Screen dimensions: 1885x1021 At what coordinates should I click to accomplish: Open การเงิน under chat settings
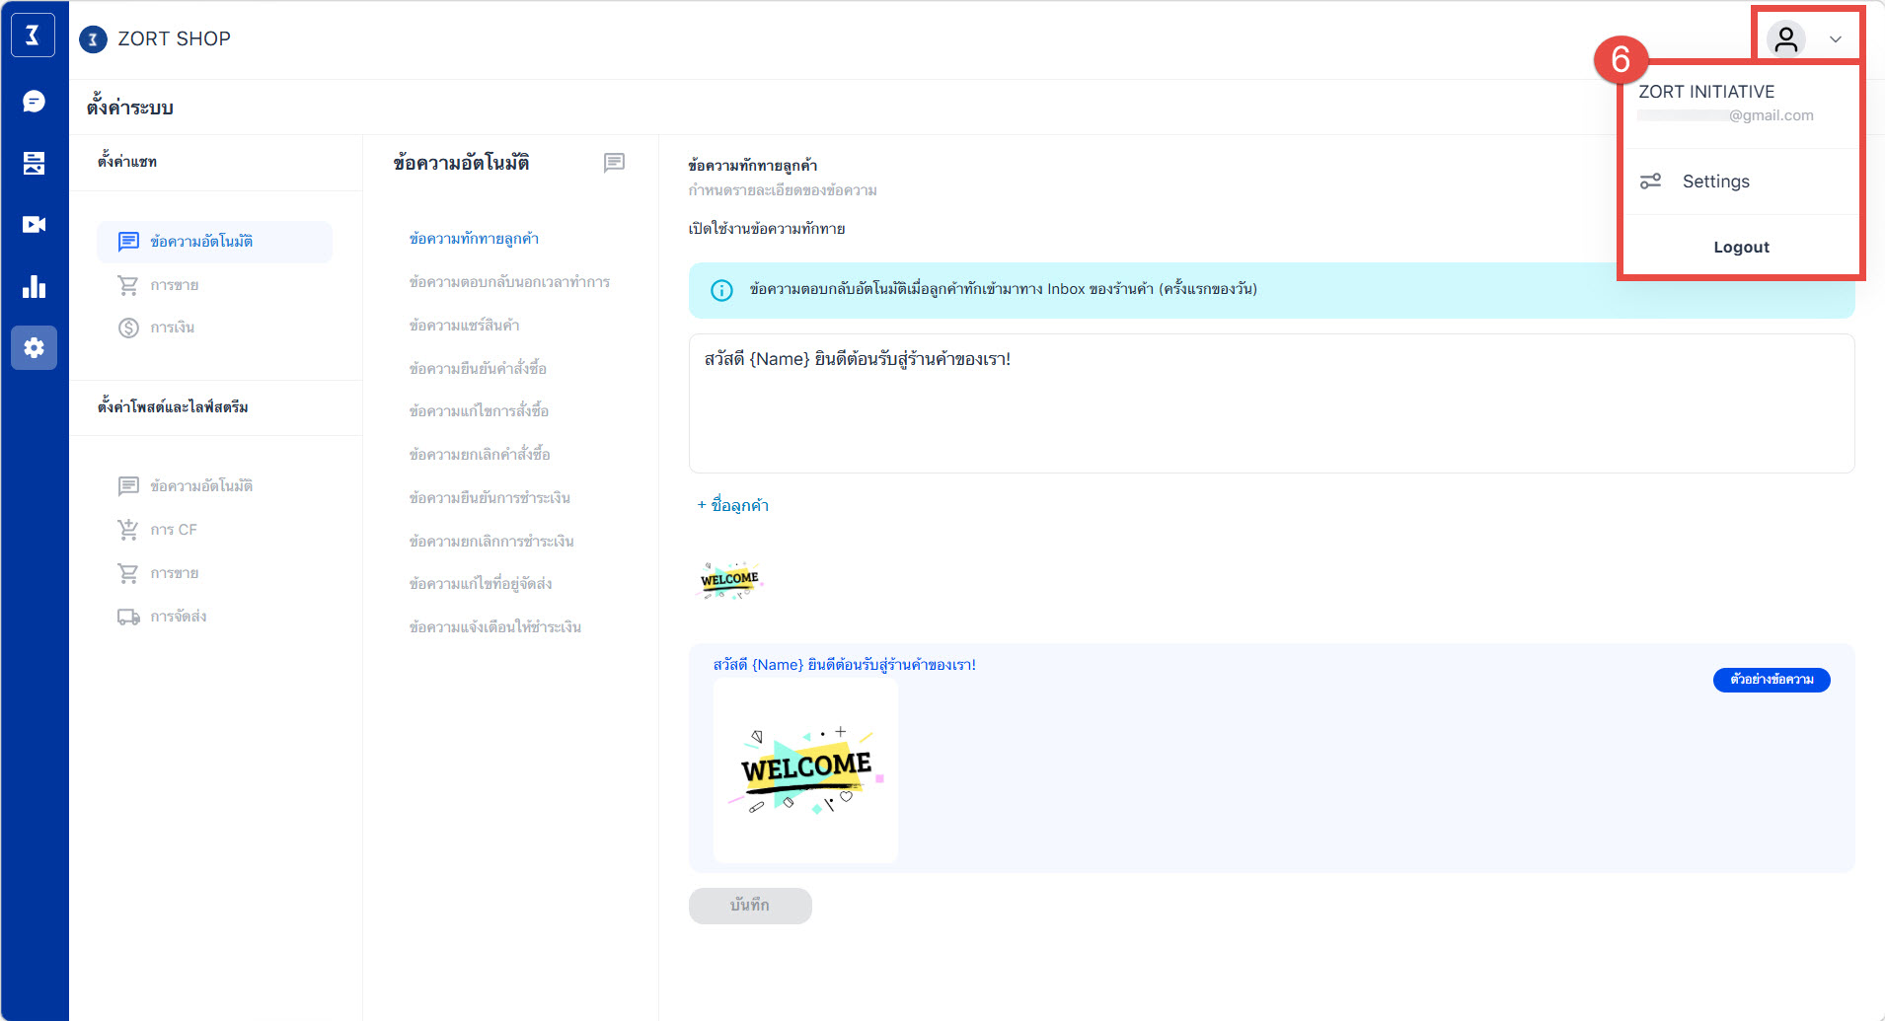pyautogui.click(x=172, y=328)
